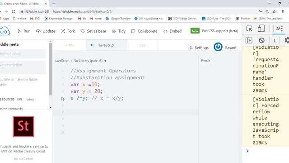
Task: Click ads via Carbon link
Action: (23, 158)
